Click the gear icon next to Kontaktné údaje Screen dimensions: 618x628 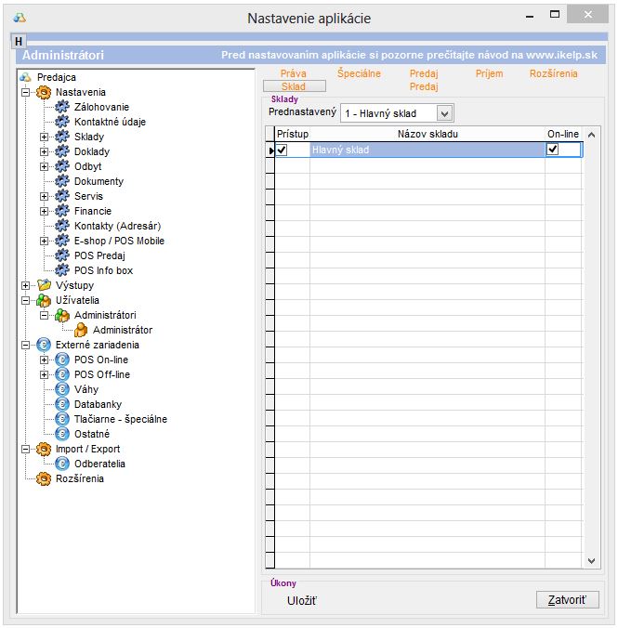62,122
